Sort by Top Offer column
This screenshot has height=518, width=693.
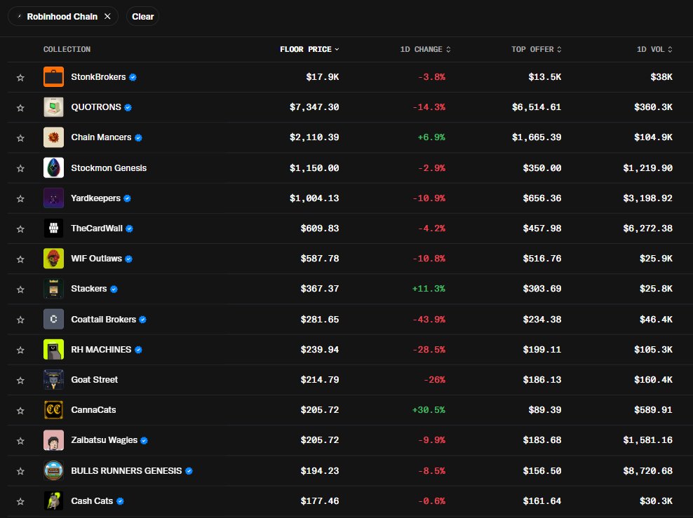click(537, 49)
